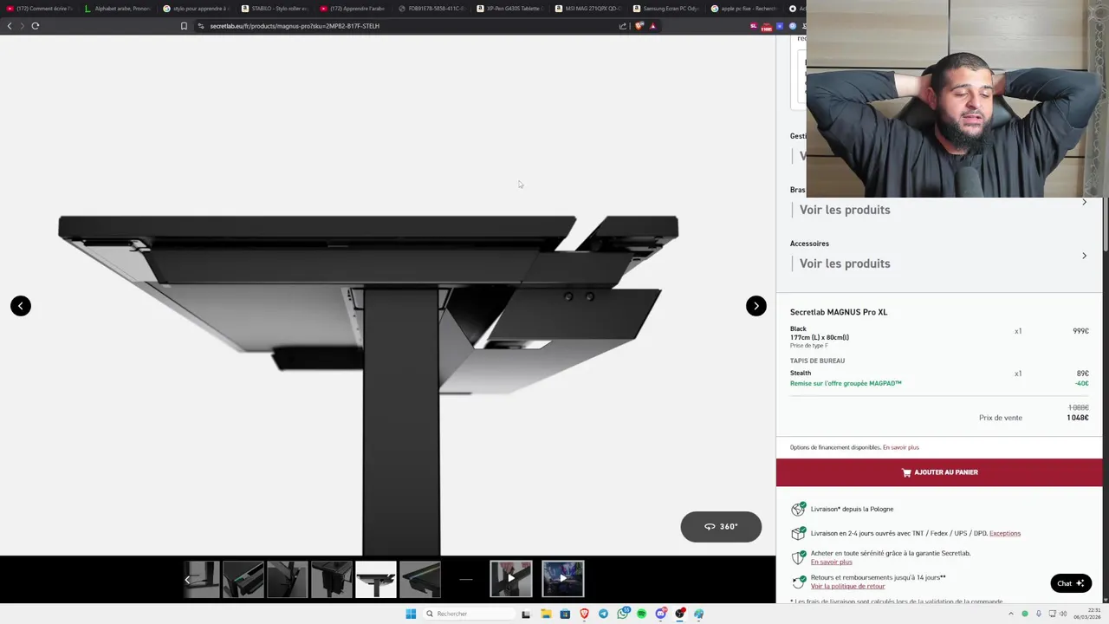The image size is (1109, 624).
Task: Open WhatsApp from taskbar
Action: 622,614
